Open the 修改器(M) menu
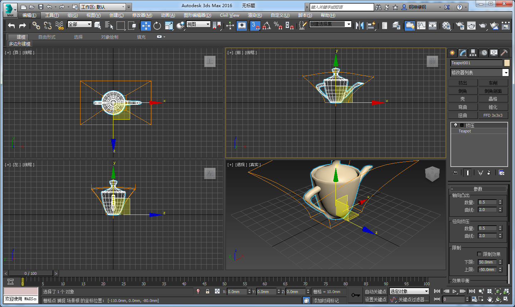The height and width of the screenshot is (307, 515). point(142,15)
